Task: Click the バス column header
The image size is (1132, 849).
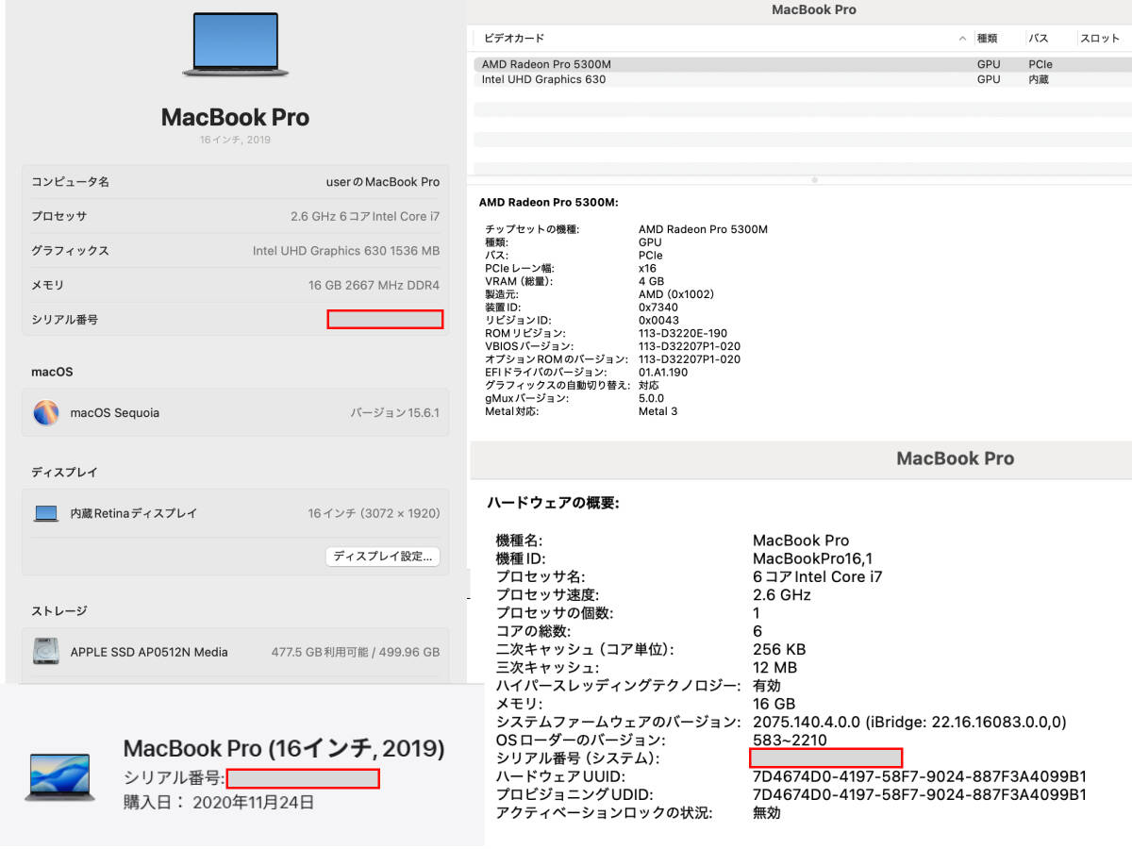Action: pos(1039,39)
